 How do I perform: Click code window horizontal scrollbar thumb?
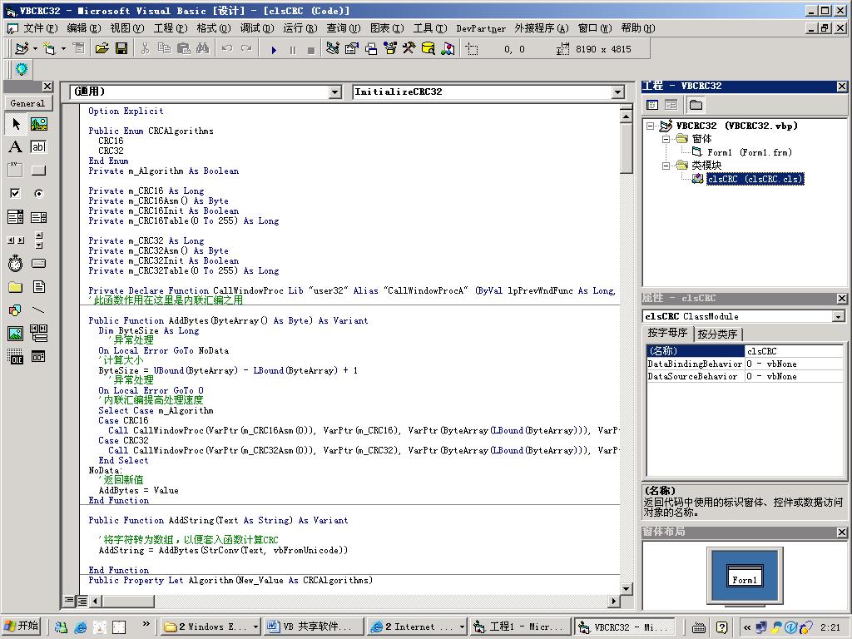(128, 601)
